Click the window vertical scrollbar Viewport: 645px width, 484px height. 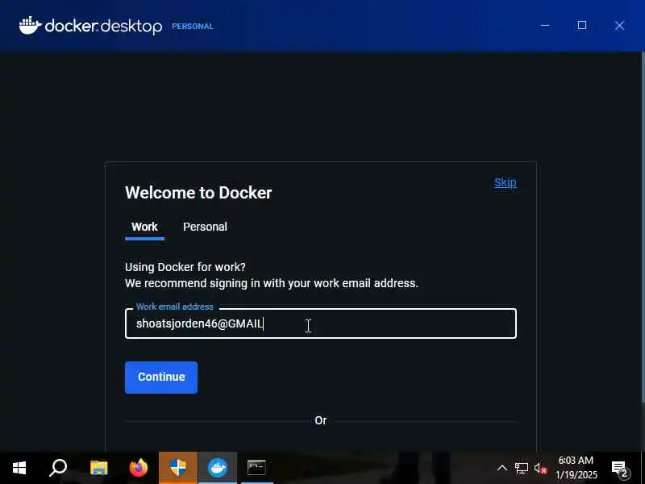(643, 227)
